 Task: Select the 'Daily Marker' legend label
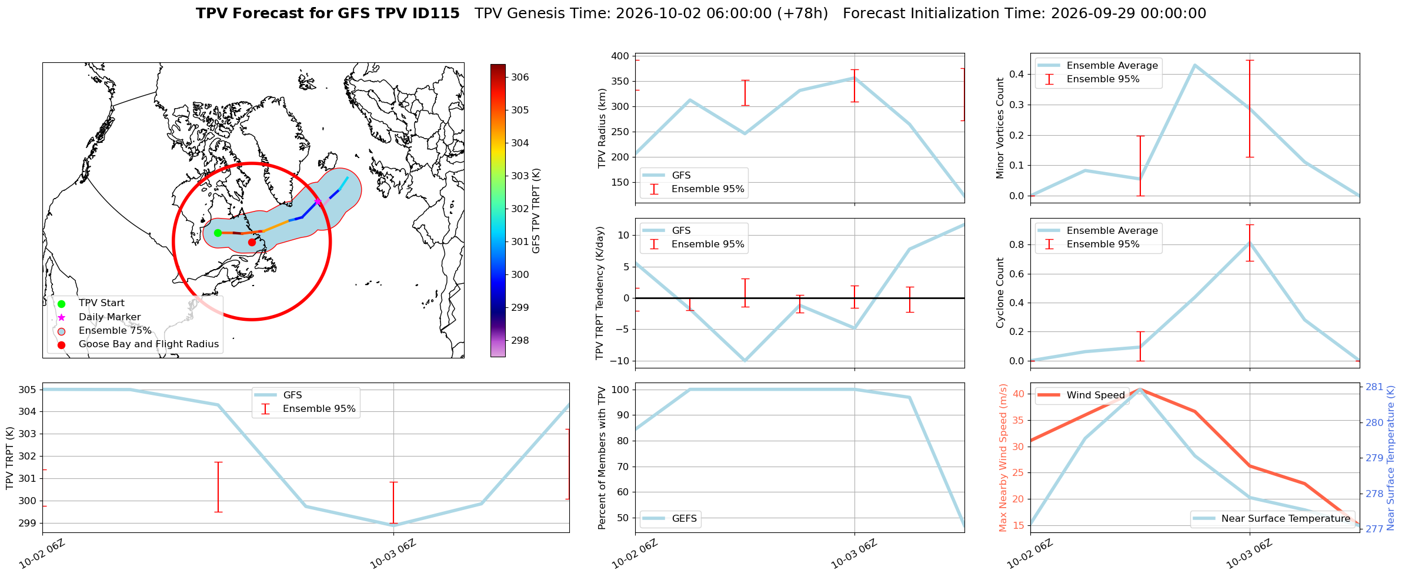coord(110,317)
